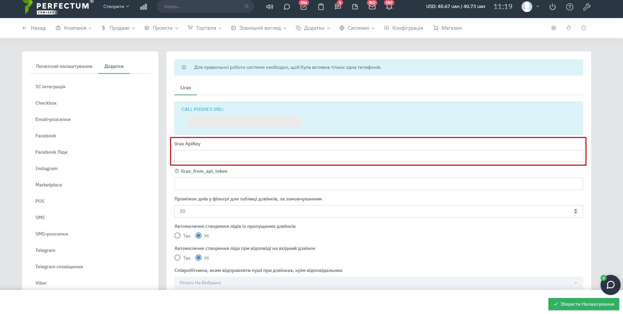This screenshot has height=314, width=623.
Task: Open Email-розсилки settings
Action: click(x=53, y=119)
